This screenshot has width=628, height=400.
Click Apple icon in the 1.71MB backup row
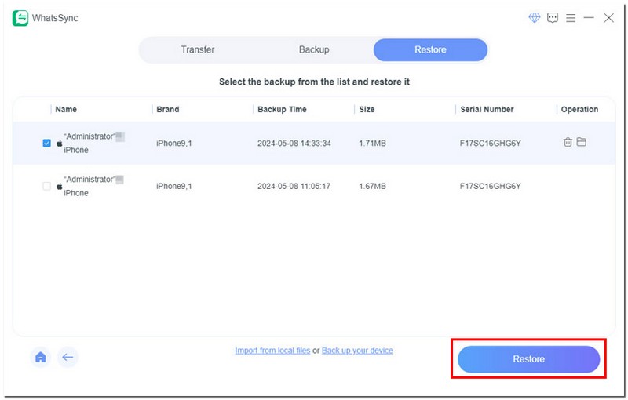tap(60, 144)
